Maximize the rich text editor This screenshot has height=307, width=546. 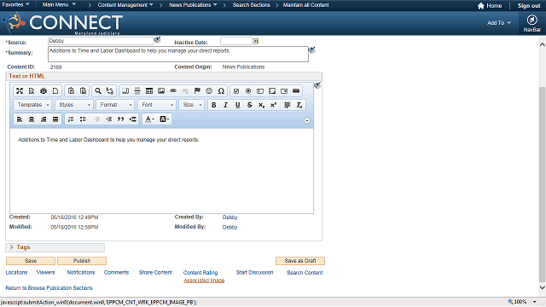20,91
